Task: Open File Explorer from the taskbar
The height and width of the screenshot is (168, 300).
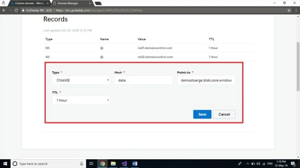Action: (x=113, y=163)
